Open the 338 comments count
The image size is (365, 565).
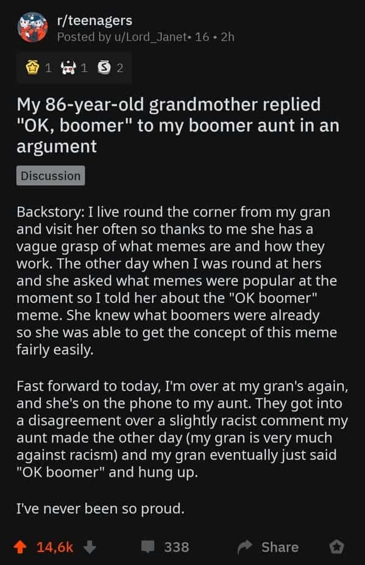pyautogui.click(x=176, y=547)
